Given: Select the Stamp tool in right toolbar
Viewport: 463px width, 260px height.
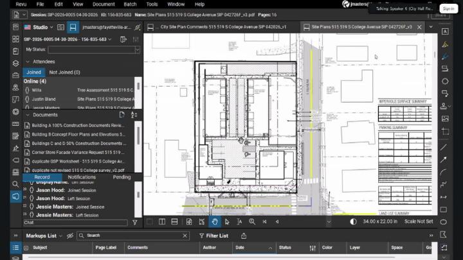Looking at the screenshot, I should tap(444, 106).
